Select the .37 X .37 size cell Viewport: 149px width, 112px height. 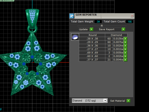coord(92,60)
